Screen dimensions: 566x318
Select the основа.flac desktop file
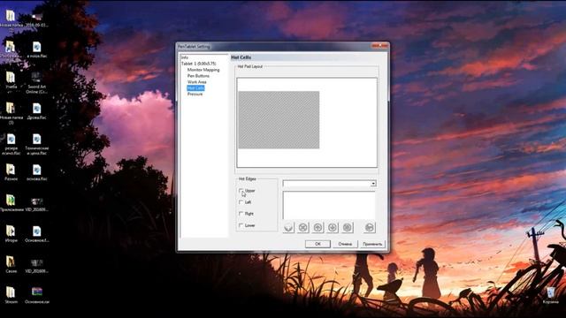point(36,172)
